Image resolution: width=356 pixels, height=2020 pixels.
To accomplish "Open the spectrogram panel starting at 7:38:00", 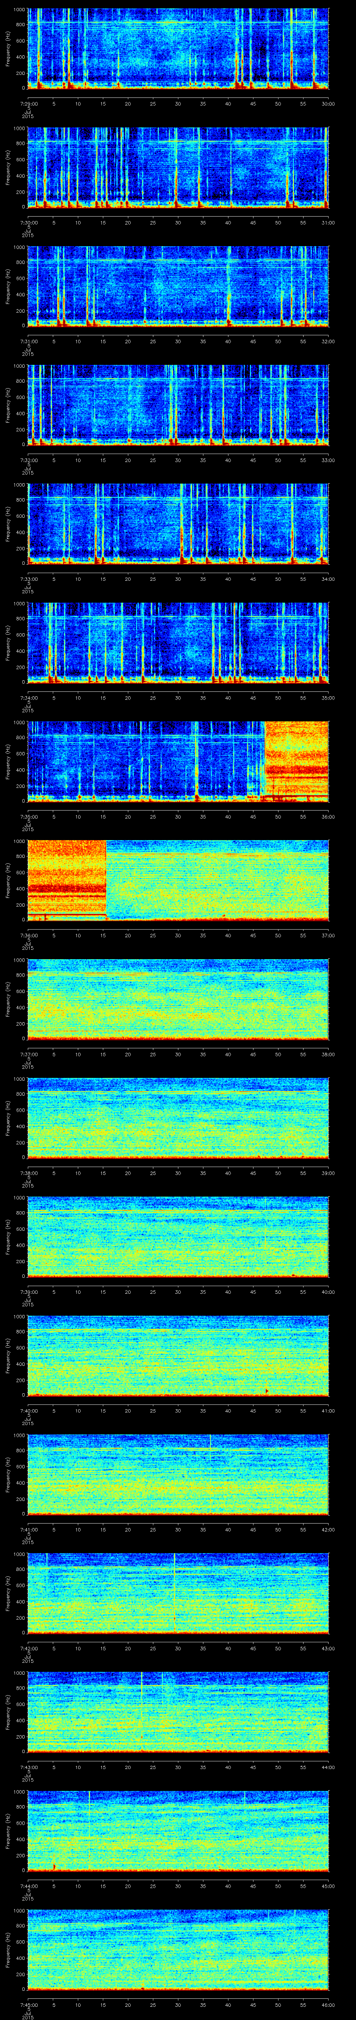I will point(178,1118).
